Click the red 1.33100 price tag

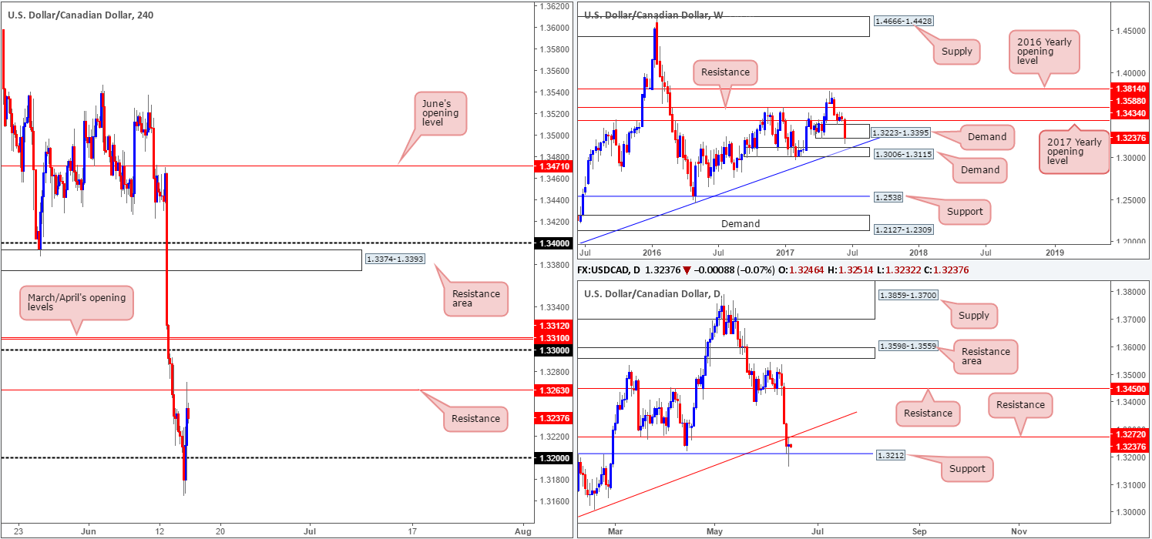[x=553, y=338]
